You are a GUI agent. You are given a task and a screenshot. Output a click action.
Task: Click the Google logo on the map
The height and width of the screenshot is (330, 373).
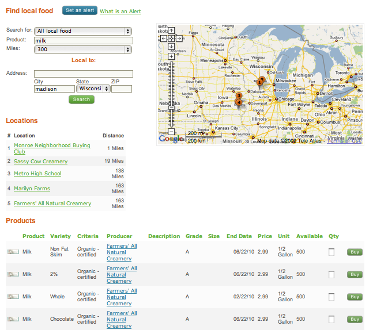(x=171, y=139)
